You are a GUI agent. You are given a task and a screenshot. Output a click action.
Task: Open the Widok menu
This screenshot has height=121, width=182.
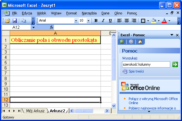(x=42, y=13)
